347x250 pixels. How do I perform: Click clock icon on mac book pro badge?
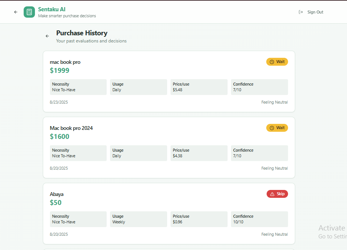point(272,62)
